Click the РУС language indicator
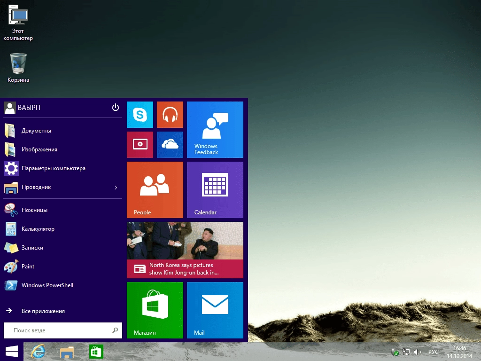The height and width of the screenshot is (361, 481). pos(433,352)
